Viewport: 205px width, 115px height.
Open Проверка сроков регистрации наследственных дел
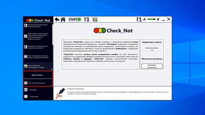37,26
